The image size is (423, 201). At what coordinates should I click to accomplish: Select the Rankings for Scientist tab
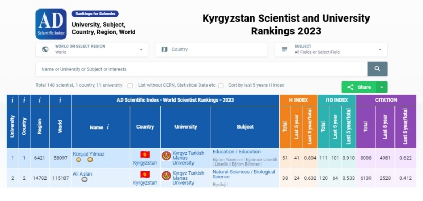(x=95, y=14)
